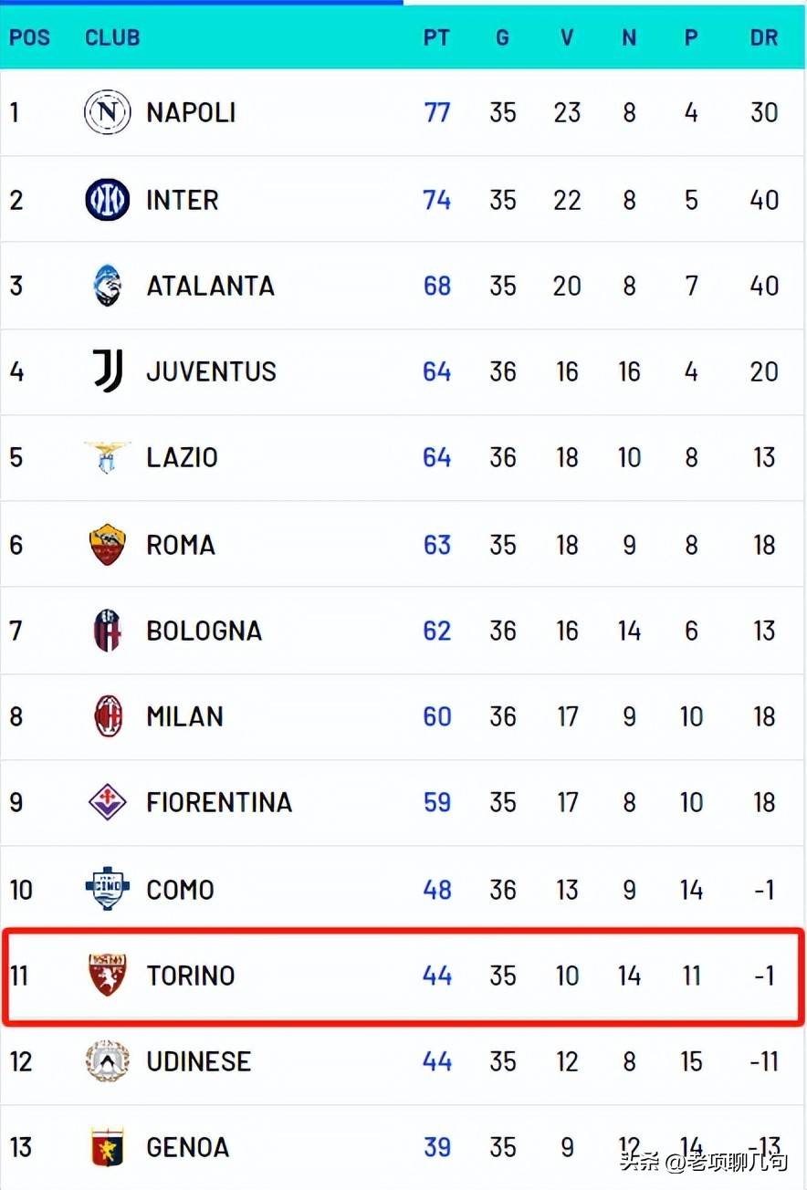Viewport: 807px width, 1190px height.
Task: Click Inter's 74 points value
Action: 436,200
